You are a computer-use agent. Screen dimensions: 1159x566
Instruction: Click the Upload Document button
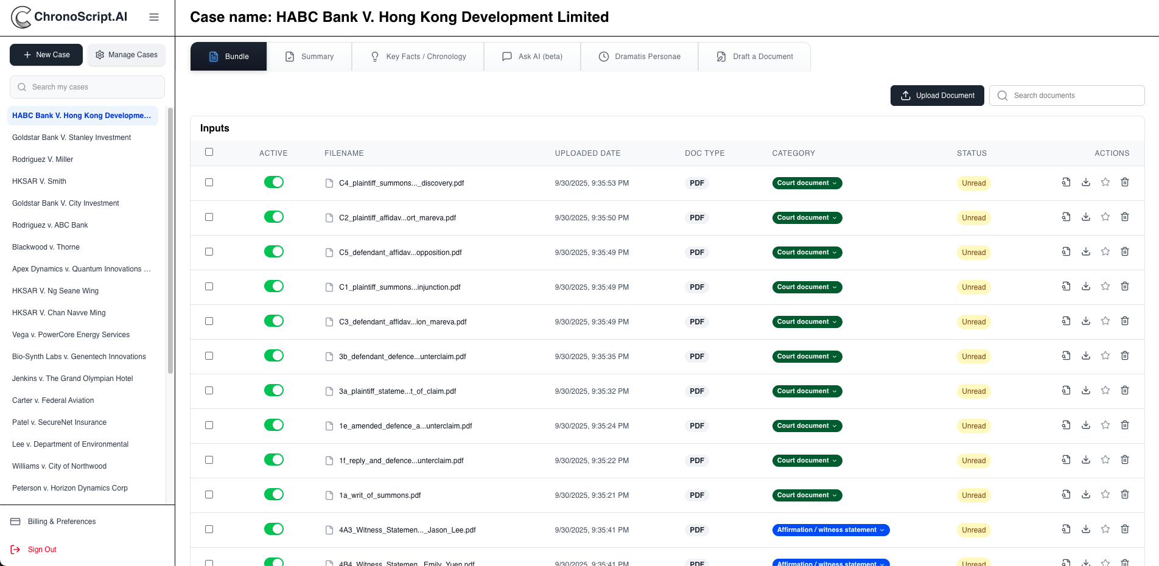(937, 96)
